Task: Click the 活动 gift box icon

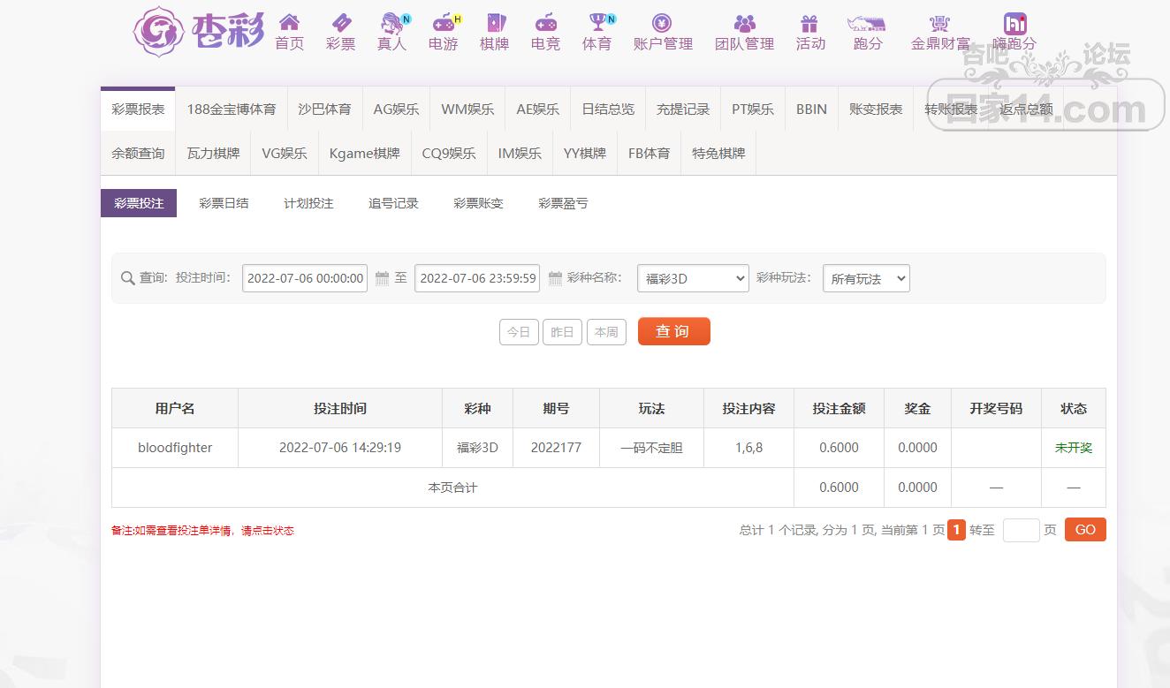Action: 809,23
